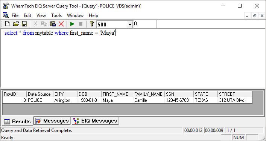
Task: Click the row limit 500 field
Action: point(112,25)
